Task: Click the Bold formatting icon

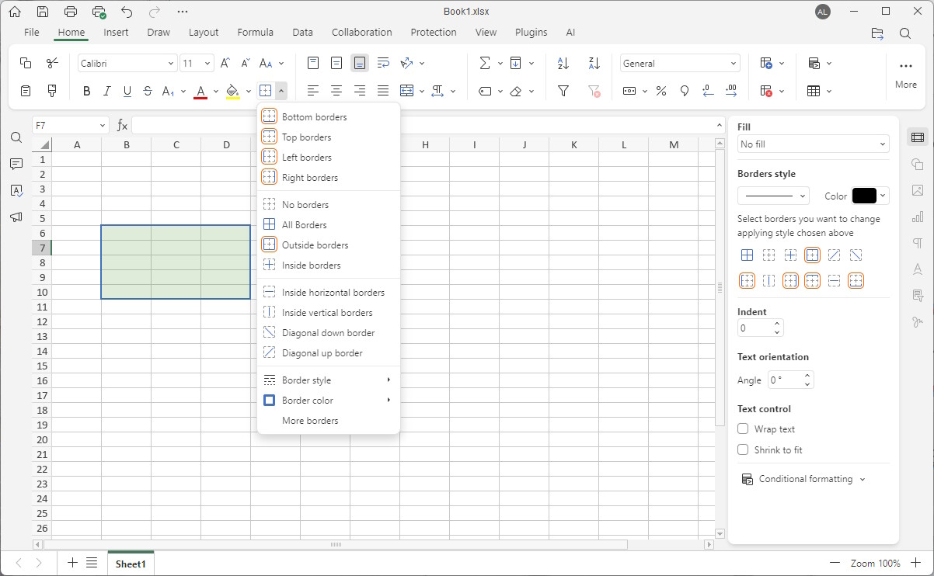Action: (x=87, y=92)
